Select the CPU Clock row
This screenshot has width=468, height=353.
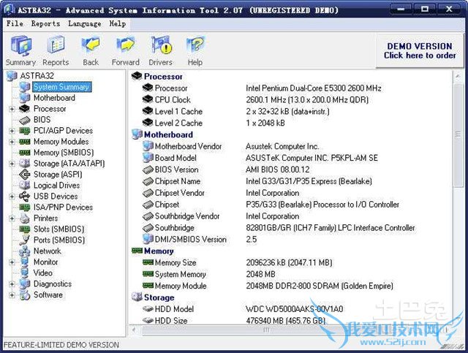pos(255,99)
